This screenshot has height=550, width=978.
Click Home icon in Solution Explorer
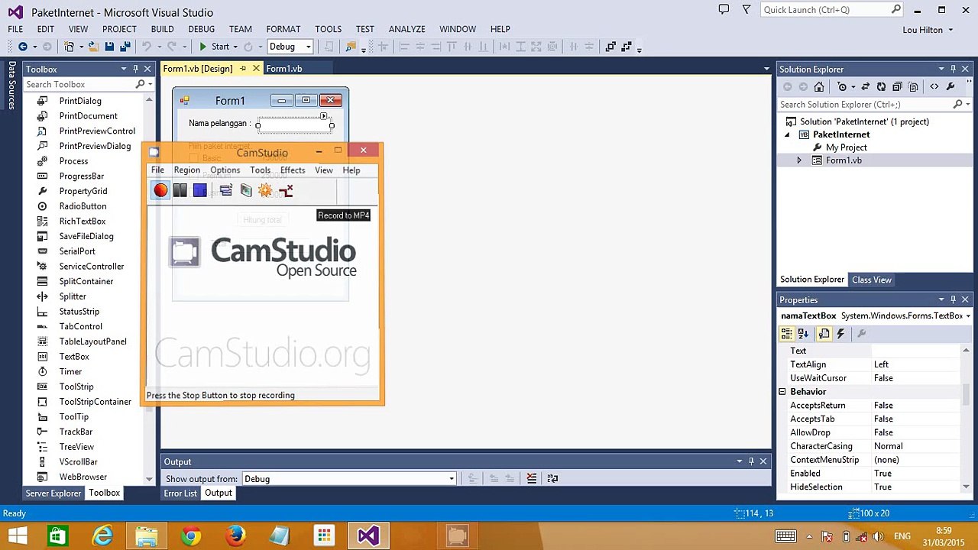pos(819,87)
